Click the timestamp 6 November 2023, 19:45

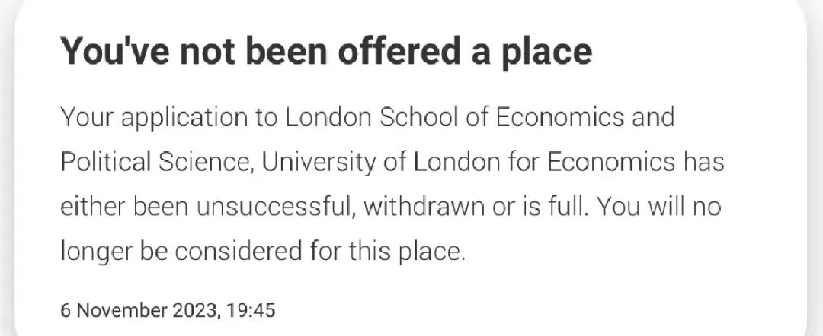pyautogui.click(x=168, y=310)
